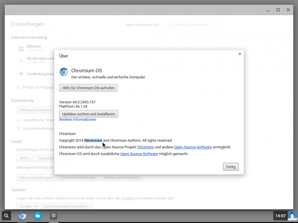Follow the Chromium project link

[x=145, y=147]
